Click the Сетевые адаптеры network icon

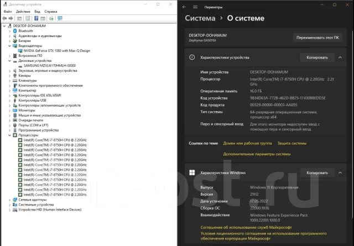pos(15,200)
